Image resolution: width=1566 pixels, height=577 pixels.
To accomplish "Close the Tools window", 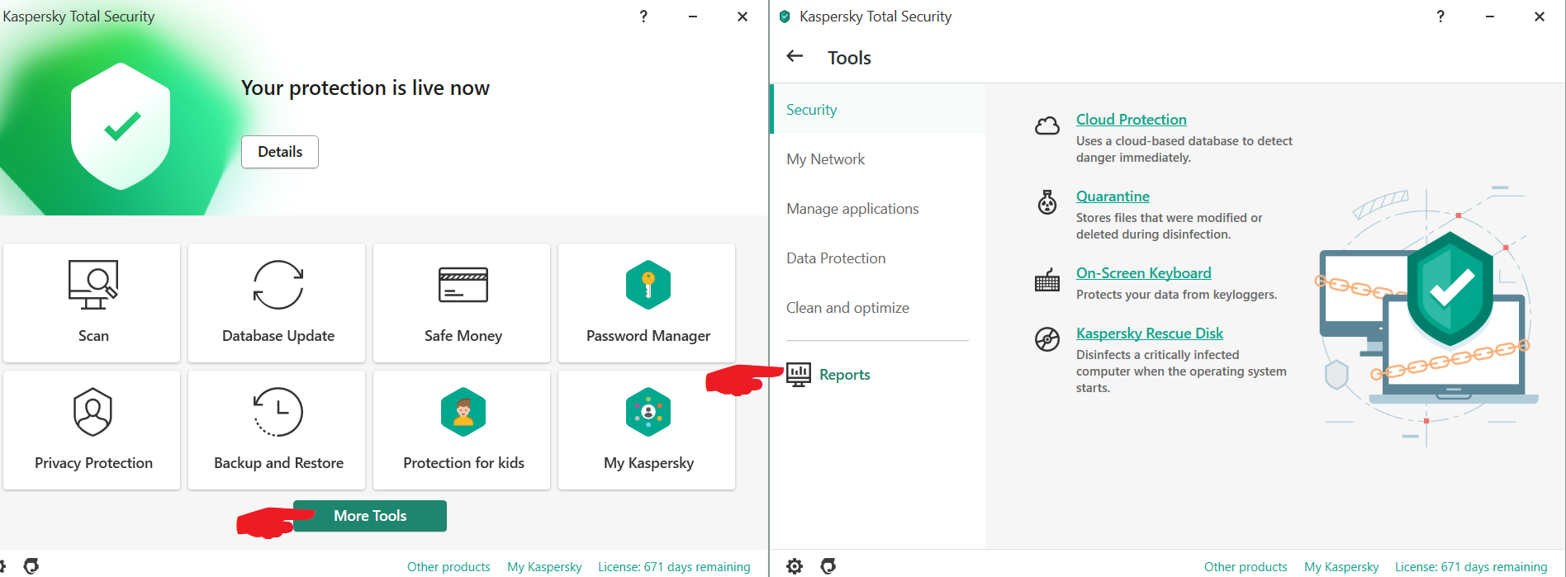I will [x=1540, y=17].
